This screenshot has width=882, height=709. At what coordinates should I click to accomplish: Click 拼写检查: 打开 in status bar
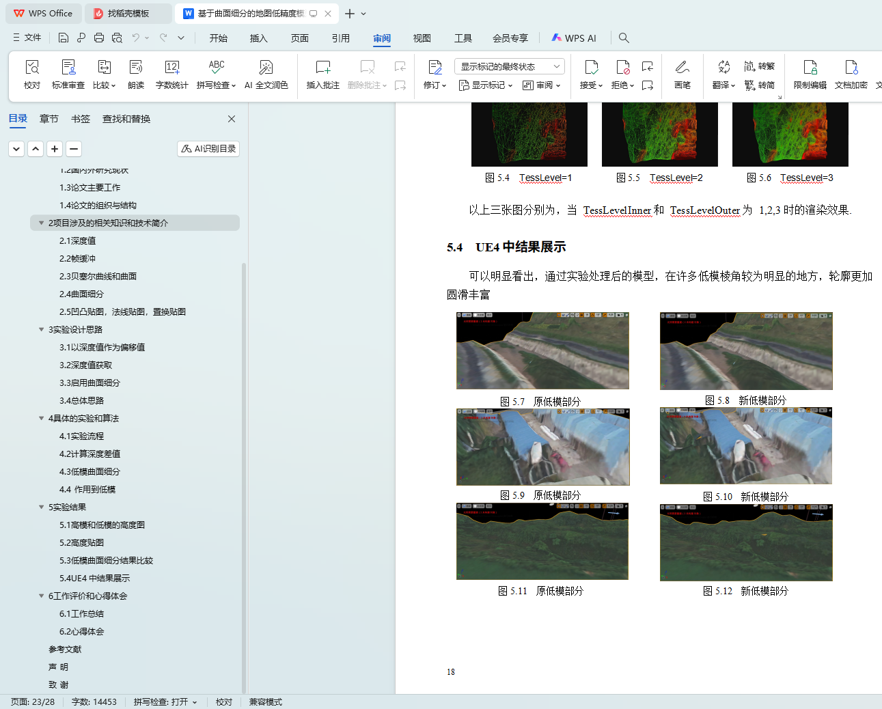pyautogui.click(x=165, y=701)
